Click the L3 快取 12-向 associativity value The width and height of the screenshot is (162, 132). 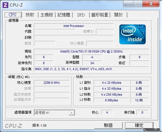(x=140, y=100)
